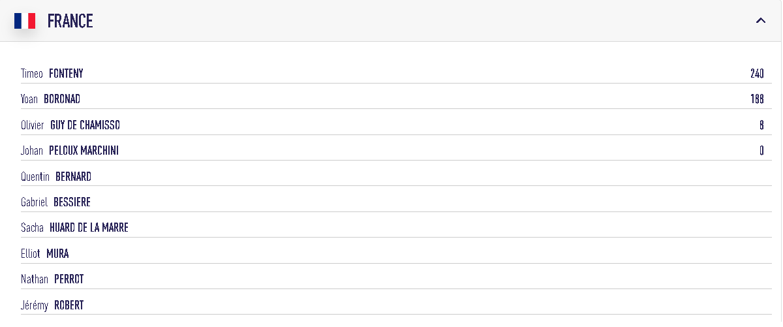Image resolution: width=783 pixels, height=327 pixels.
Task: Click the first name Quentin
Action: pos(35,177)
